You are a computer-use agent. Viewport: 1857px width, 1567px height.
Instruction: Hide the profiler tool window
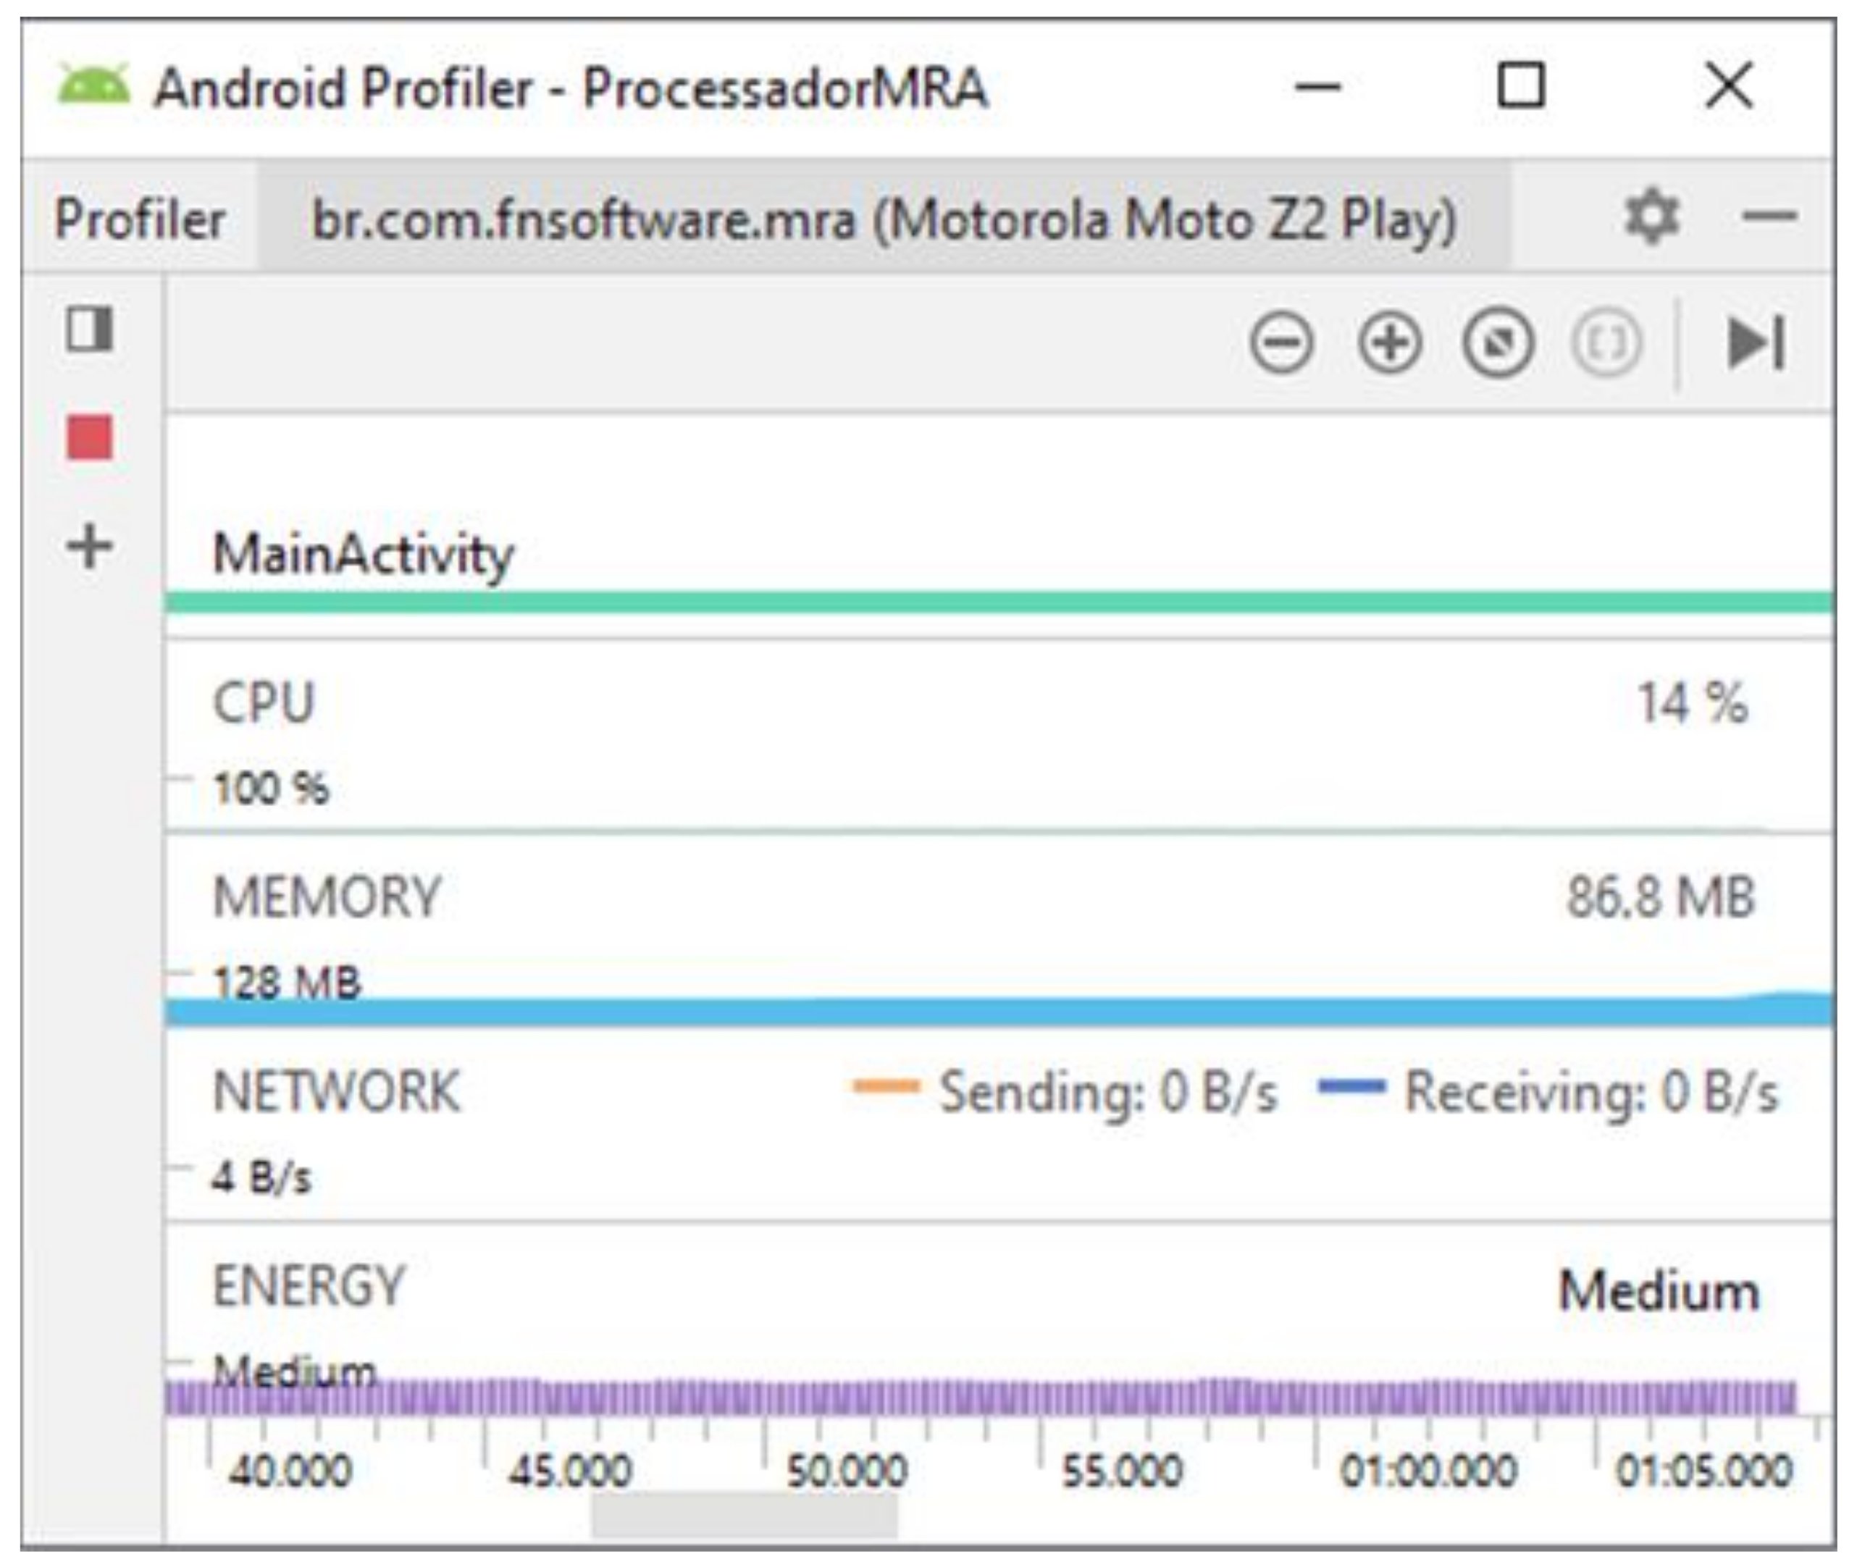click(1769, 216)
